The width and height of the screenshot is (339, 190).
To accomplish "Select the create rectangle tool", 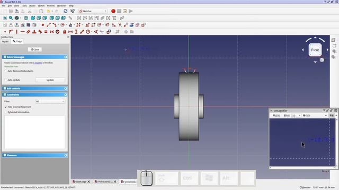I will [93, 25].
